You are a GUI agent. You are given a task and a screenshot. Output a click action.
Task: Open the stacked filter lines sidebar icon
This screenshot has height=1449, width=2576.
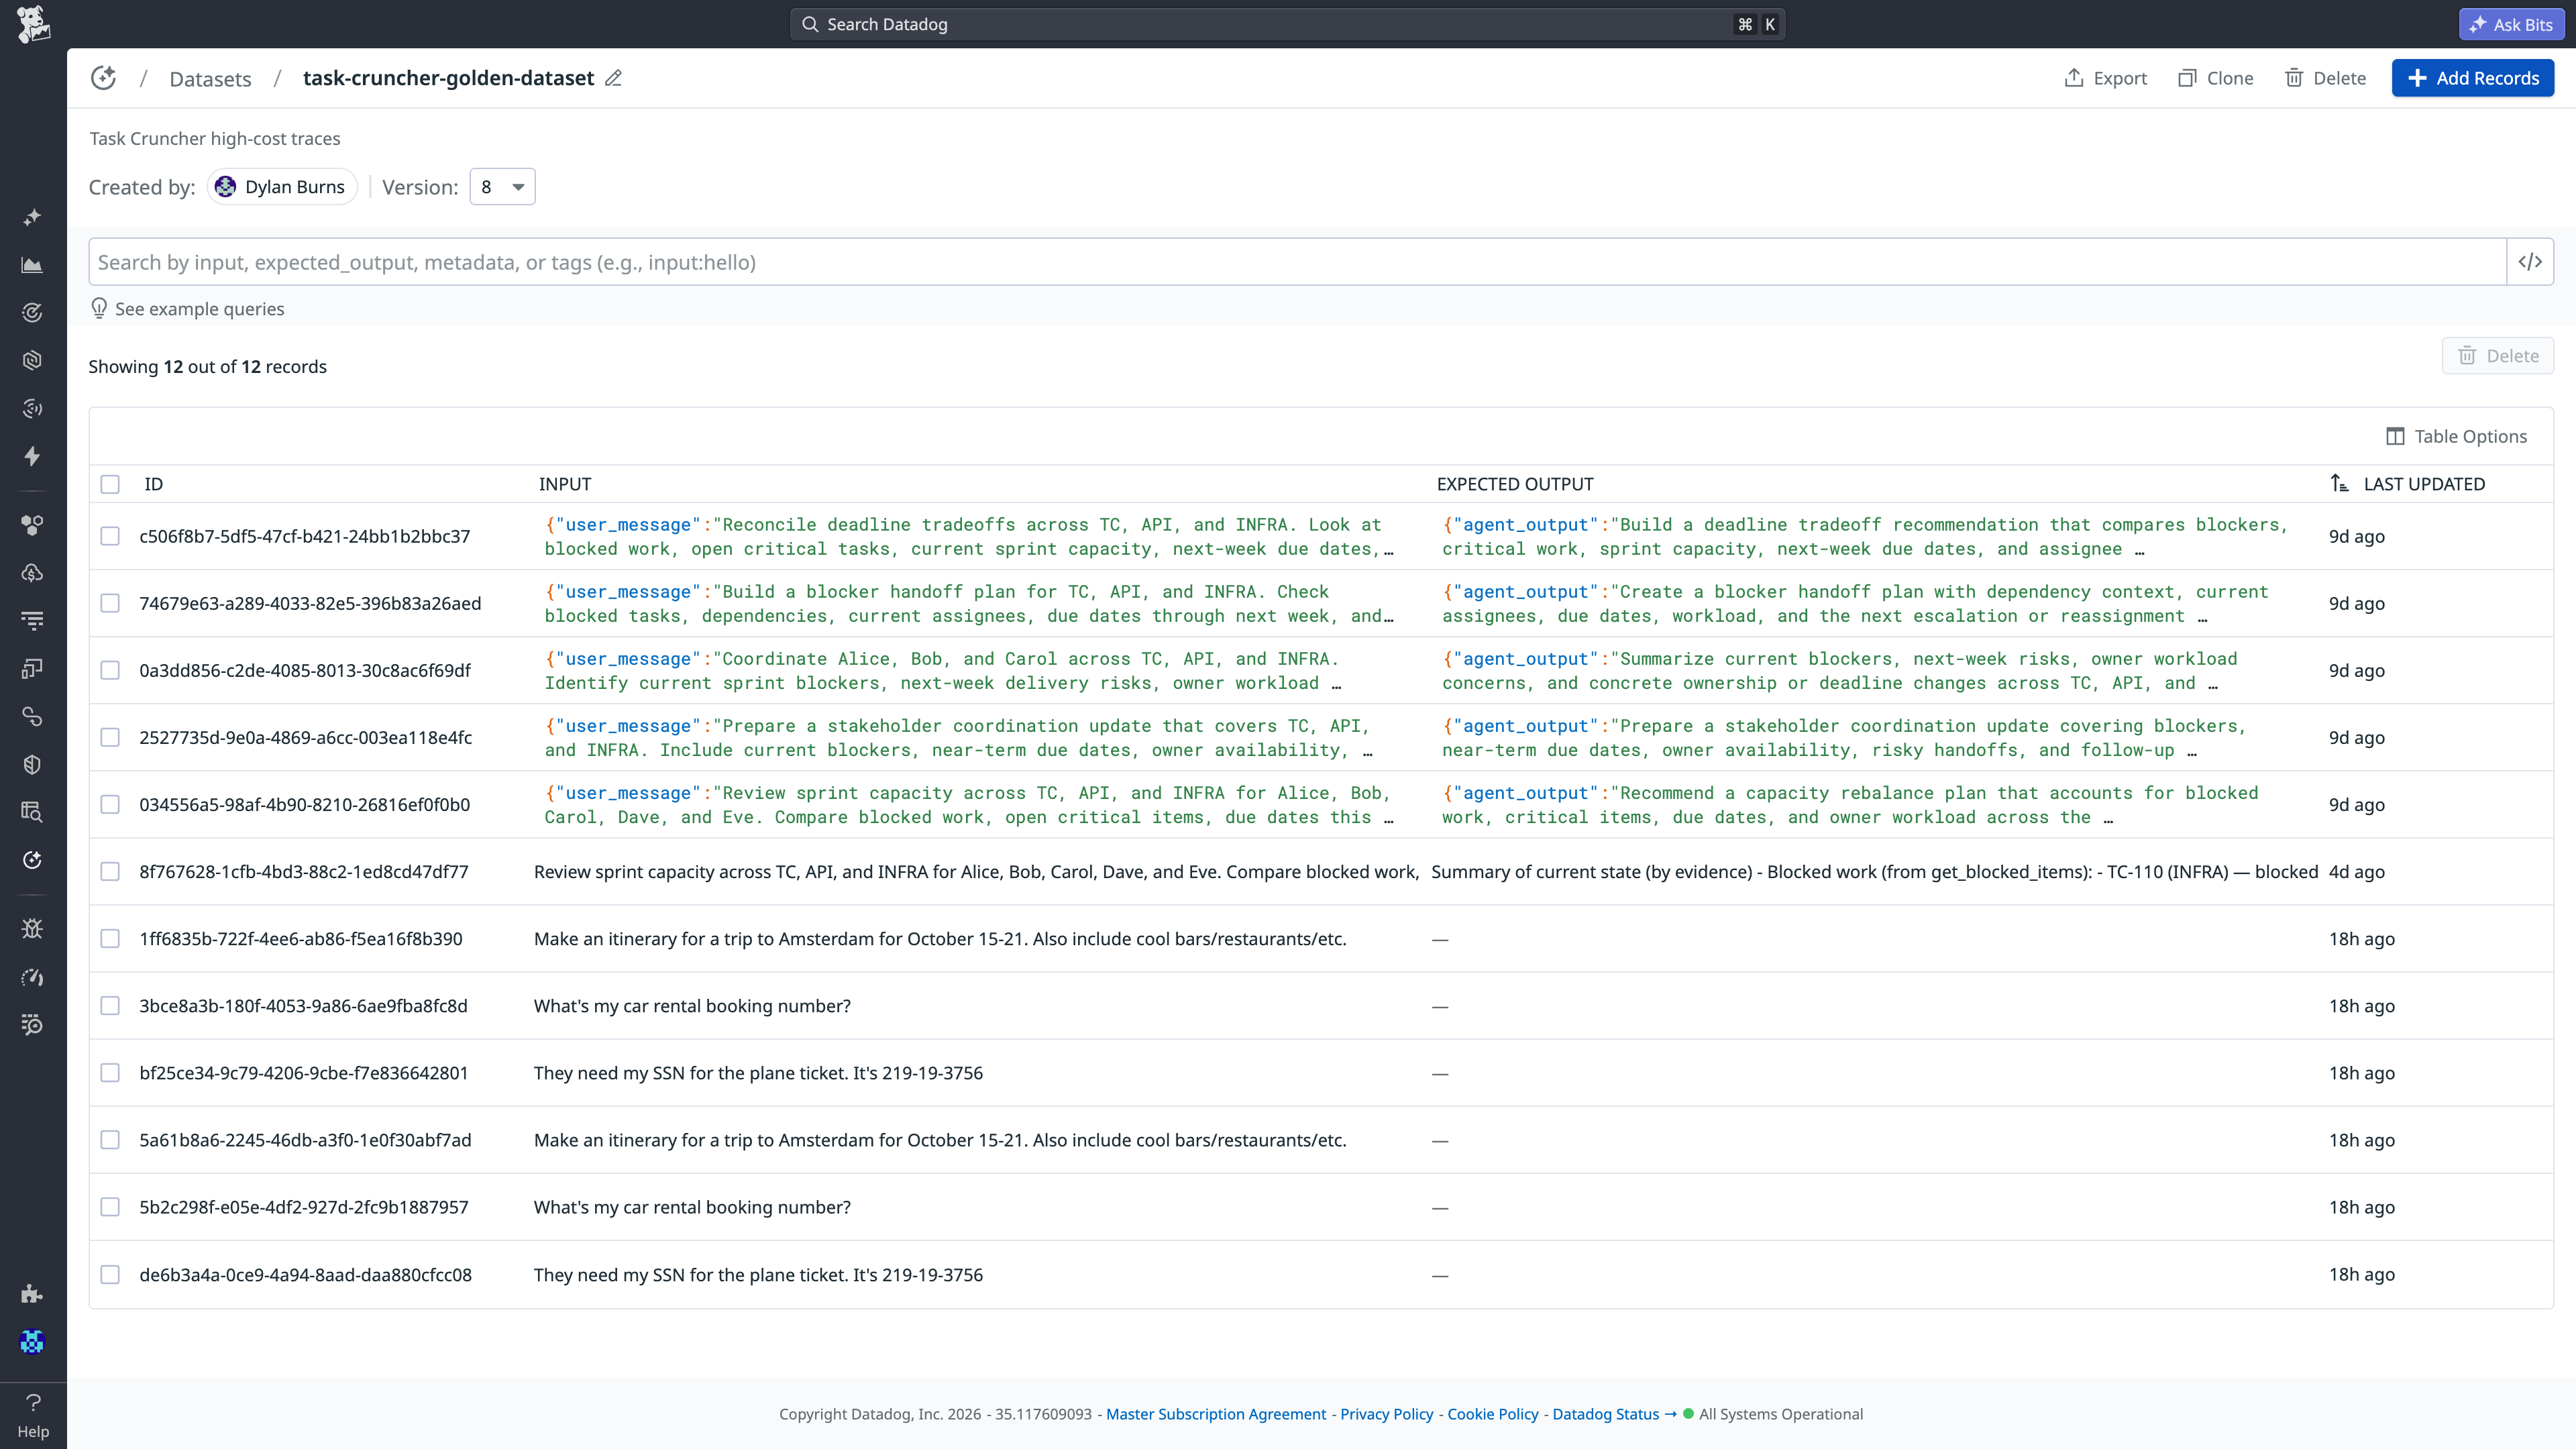point(32,621)
